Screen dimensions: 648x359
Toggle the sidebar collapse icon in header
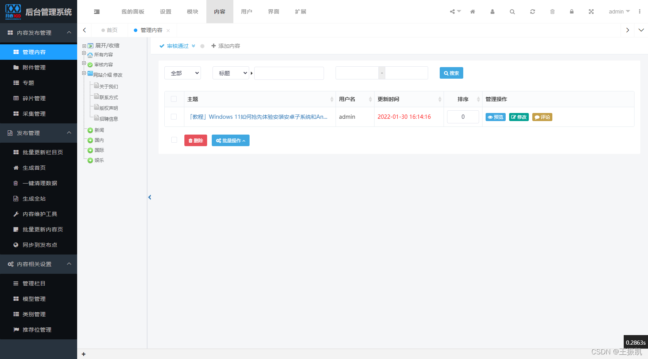[x=97, y=12]
